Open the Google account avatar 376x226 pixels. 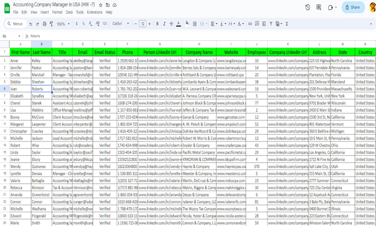(373, 7)
